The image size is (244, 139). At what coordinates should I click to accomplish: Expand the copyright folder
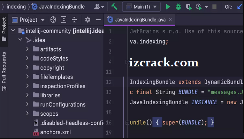(x=28, y=67)
